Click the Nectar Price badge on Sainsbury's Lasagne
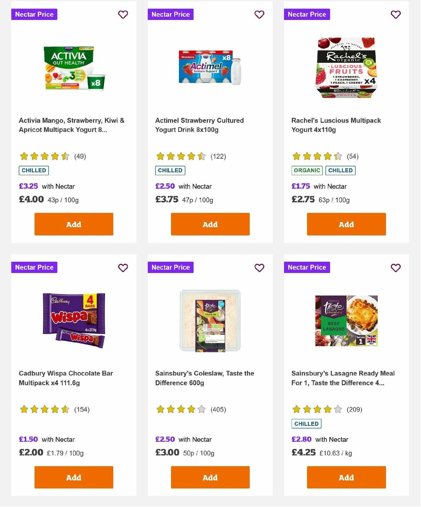The width and height of the screenshot is (421, 507). (307, 267)
